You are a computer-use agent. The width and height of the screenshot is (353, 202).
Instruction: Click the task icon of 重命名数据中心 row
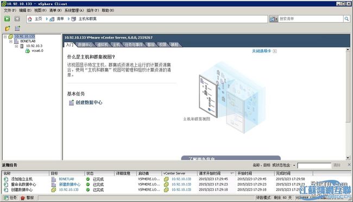tap(6, 185)
